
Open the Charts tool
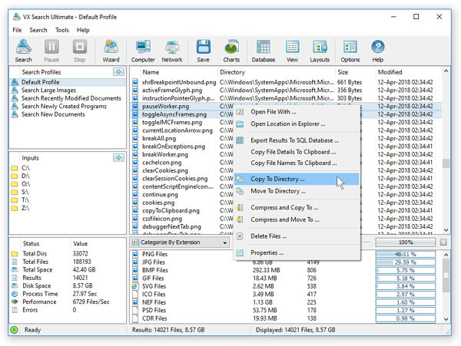(231, 51)
